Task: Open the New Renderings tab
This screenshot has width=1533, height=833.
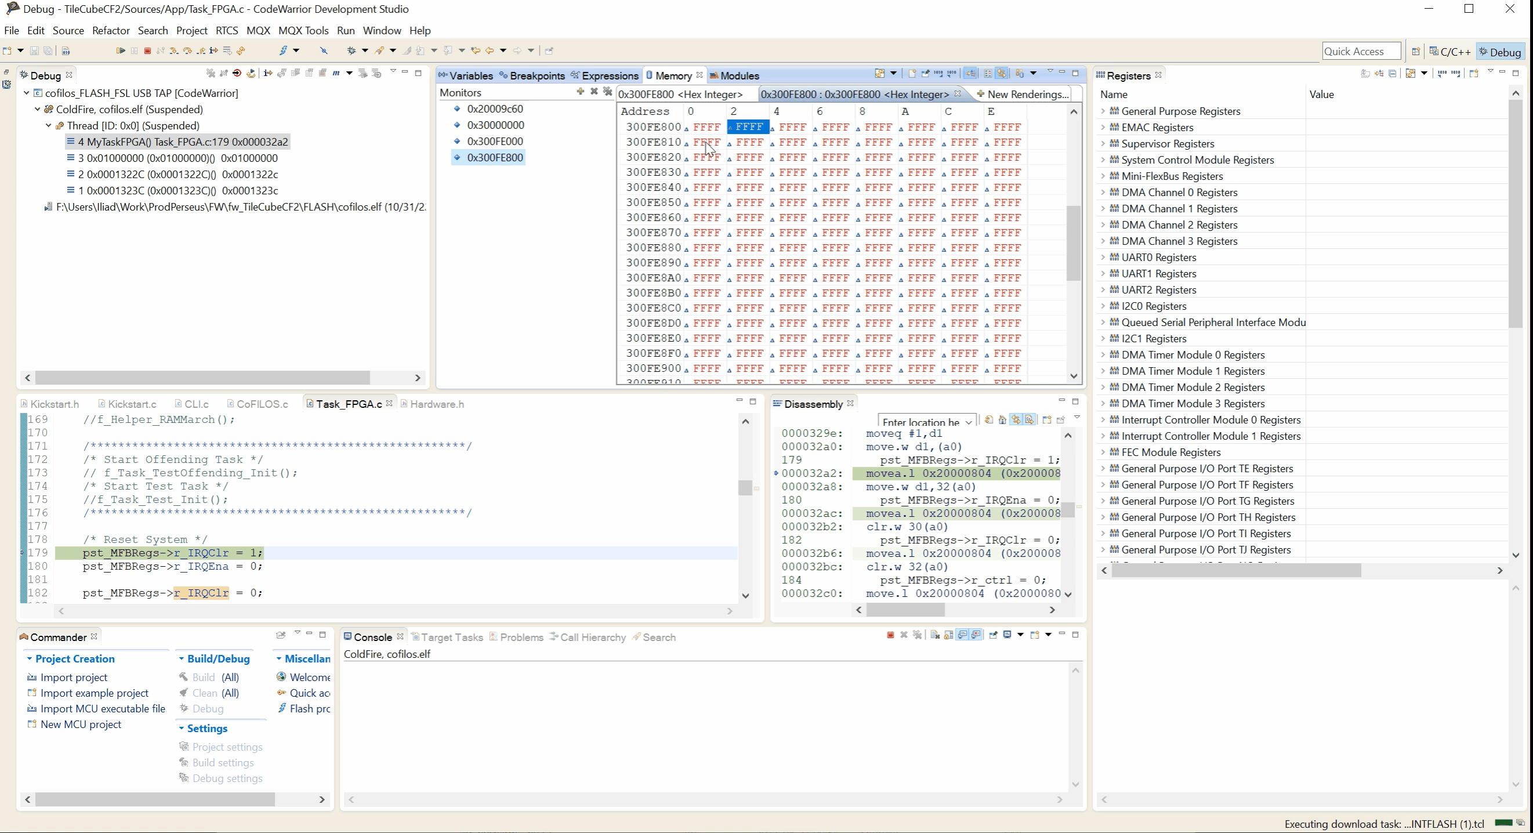Action: point(1023,94)
